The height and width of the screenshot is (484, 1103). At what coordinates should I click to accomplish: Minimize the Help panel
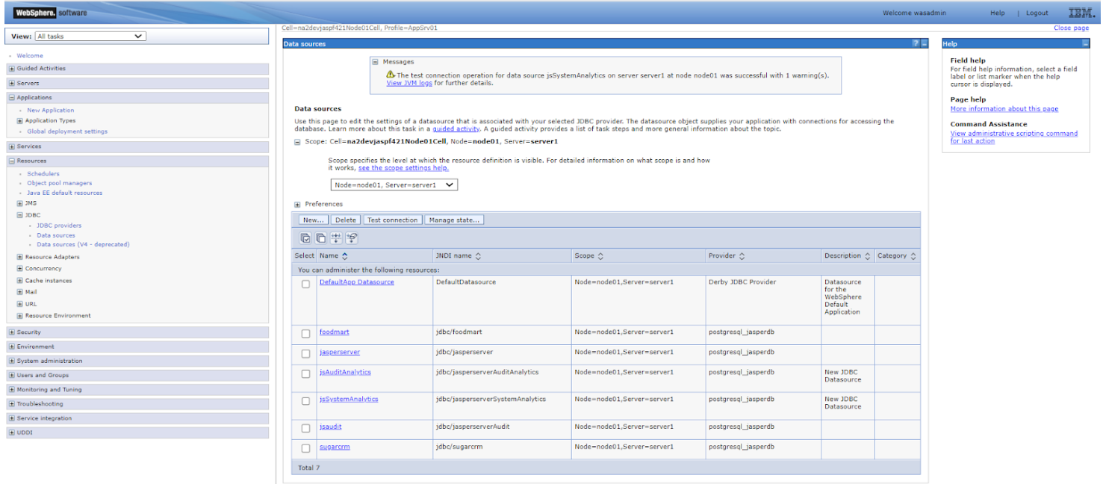click(1085, 44)
